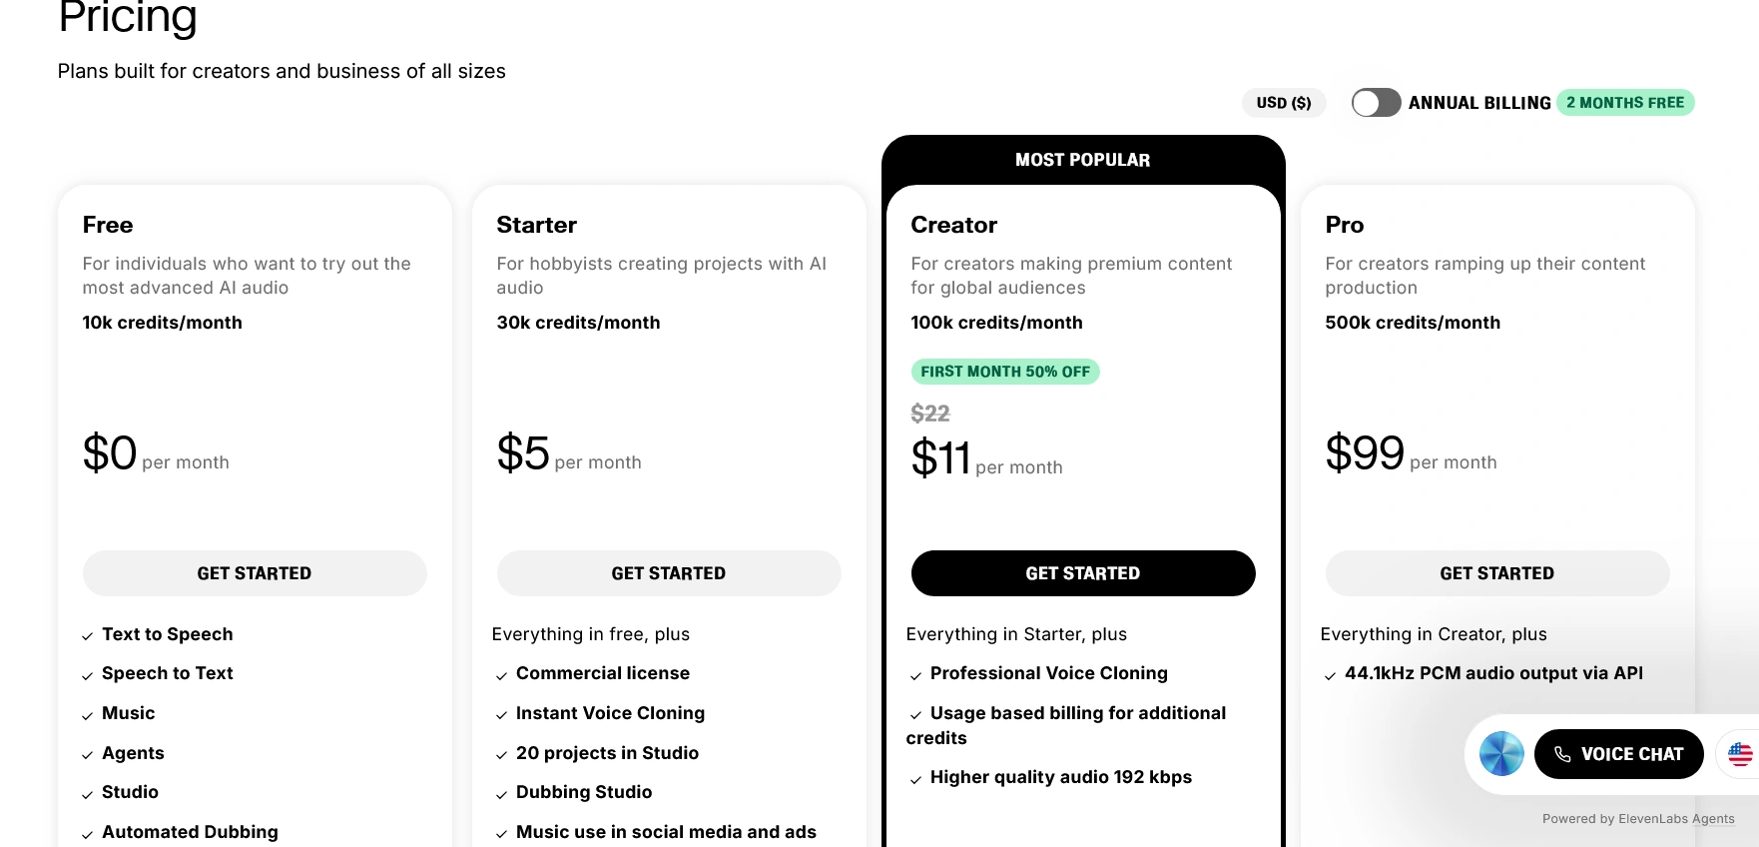Image resolution: width=1759 pixels, height=847 pixels.
Task: Click the crossed-out $22 price
Action: pyautogui.click(x=929, y=414)
